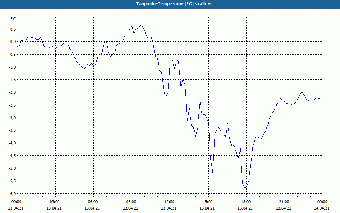Click the chart title Taupunkt-Temperatur [°C] skaliert

pyautogui.click(x=174, y=4)
